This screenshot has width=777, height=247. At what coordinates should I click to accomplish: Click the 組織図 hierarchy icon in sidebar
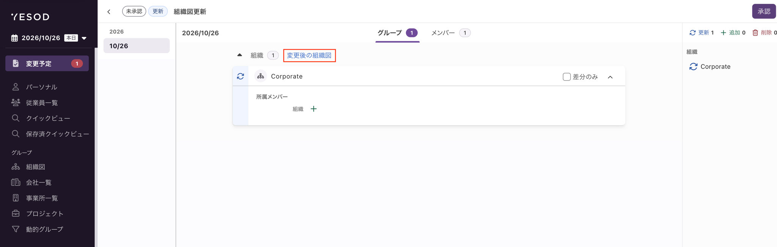click(16, 167)
